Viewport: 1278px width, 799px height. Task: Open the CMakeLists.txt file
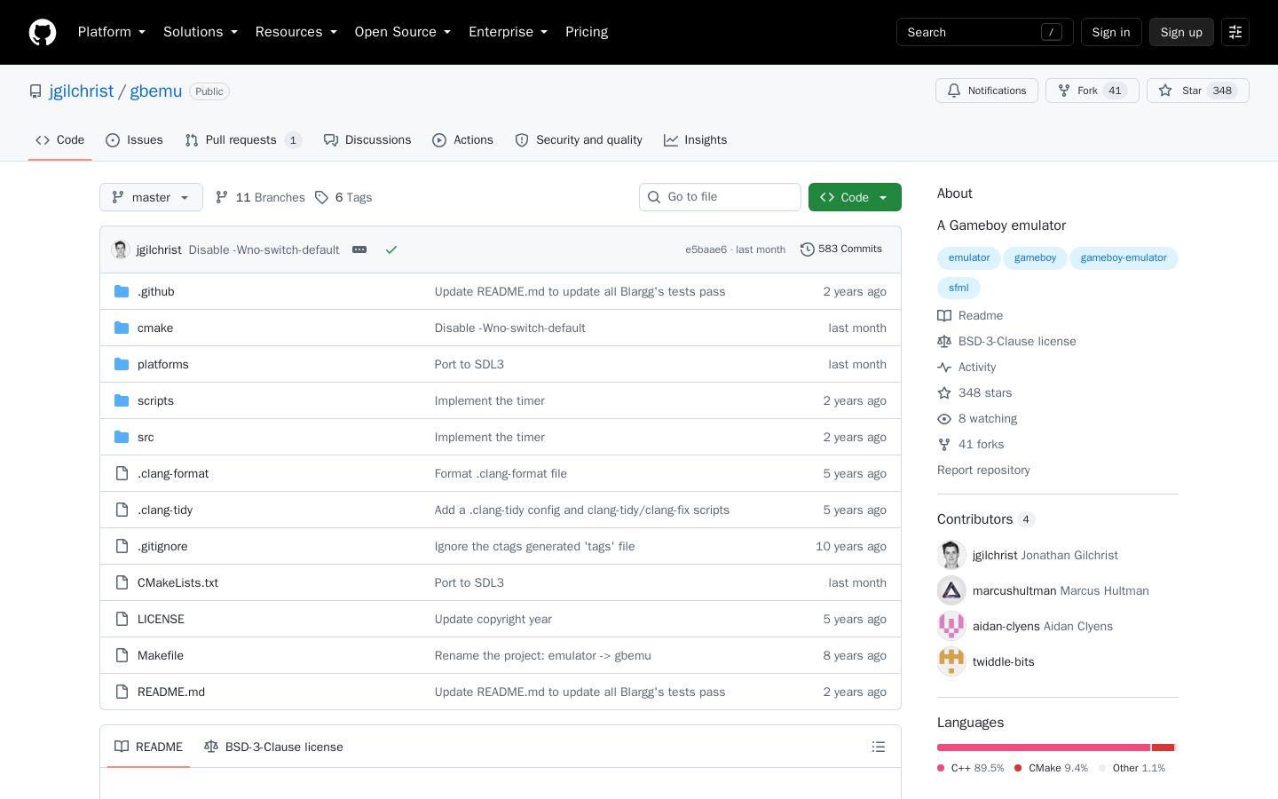click(177, 582)
